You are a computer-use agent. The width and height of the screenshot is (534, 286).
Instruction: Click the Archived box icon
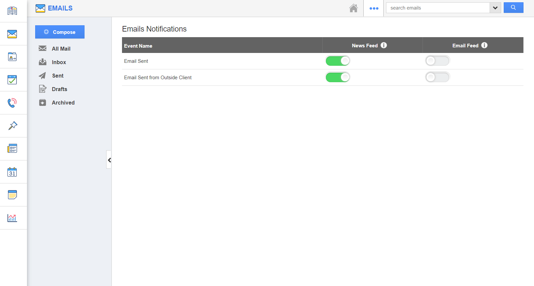tap(43, 103)
